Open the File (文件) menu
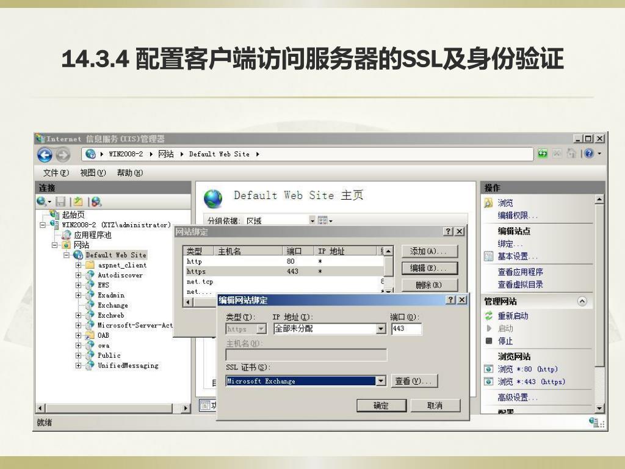This screenshot has width=625, height=469. [x=56, y=173]
